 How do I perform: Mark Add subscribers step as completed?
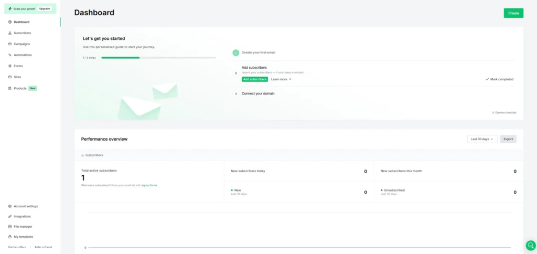pos(499,79)
